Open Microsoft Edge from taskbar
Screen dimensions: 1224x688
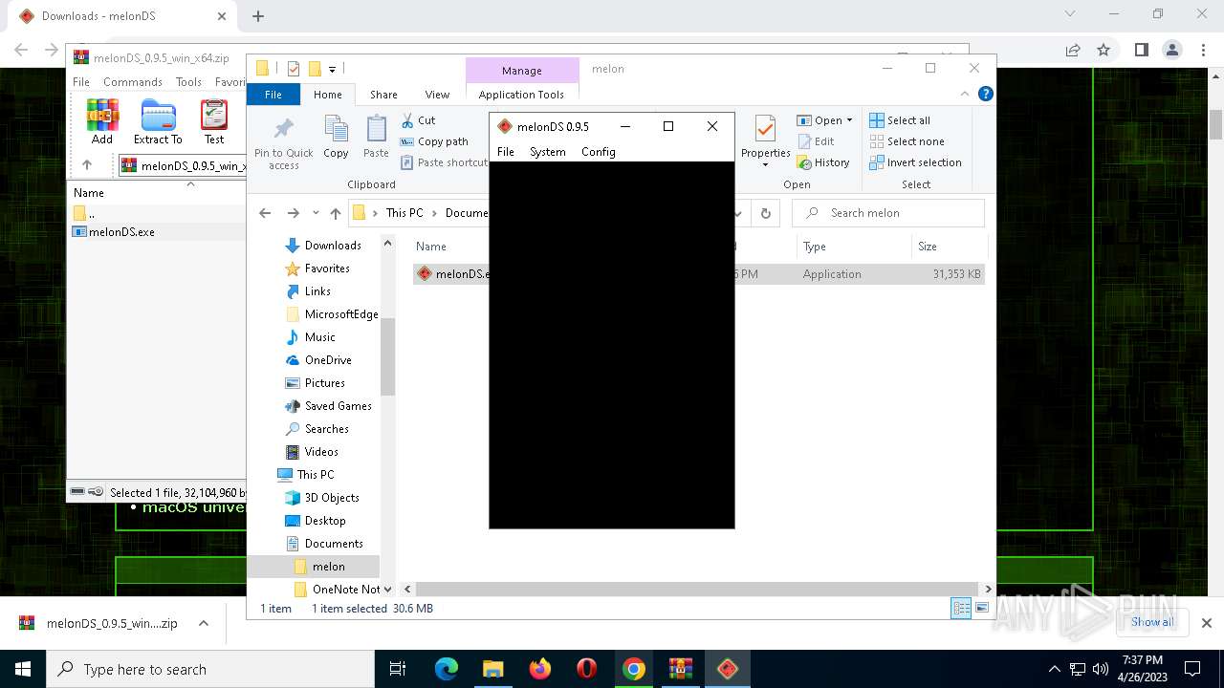click(x=447, y=669)
